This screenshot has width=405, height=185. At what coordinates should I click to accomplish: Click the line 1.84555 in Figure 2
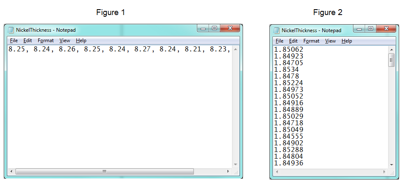click(x=288, y=136)
